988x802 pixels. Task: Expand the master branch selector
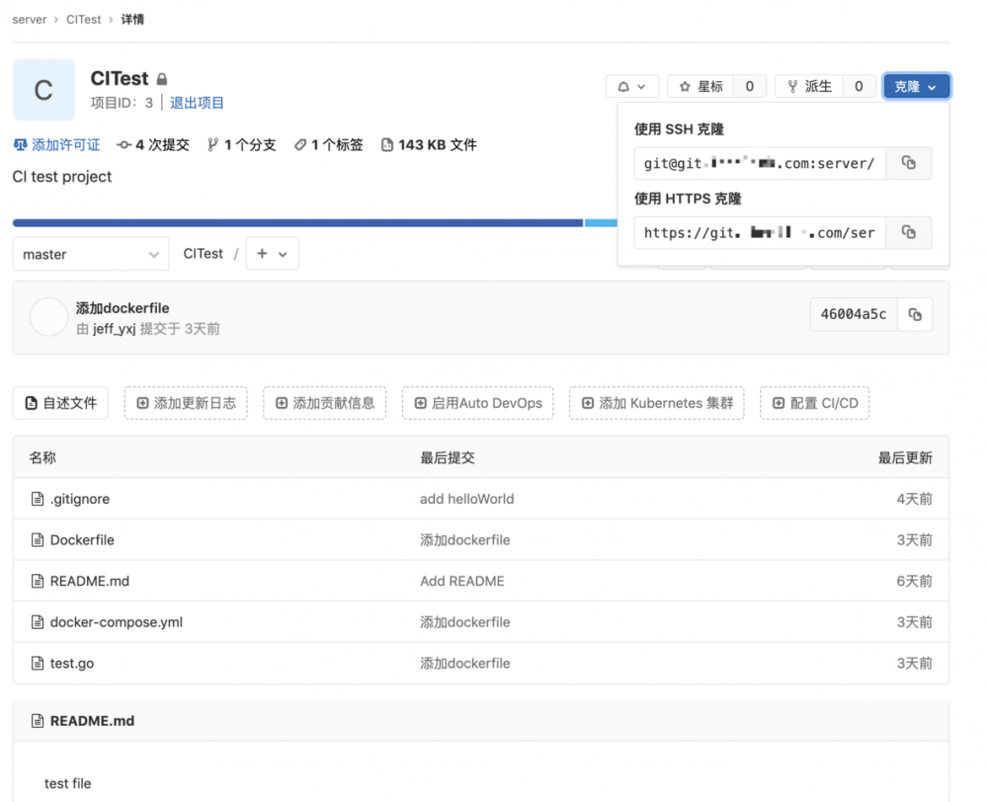[x=90, y=254]
